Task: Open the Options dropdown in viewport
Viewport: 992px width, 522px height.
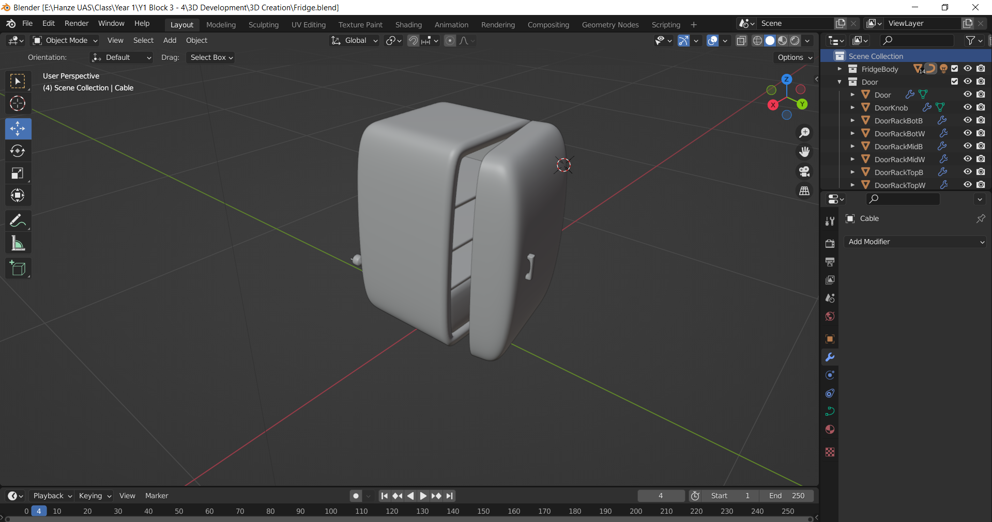Action: [x=795, y=57]
